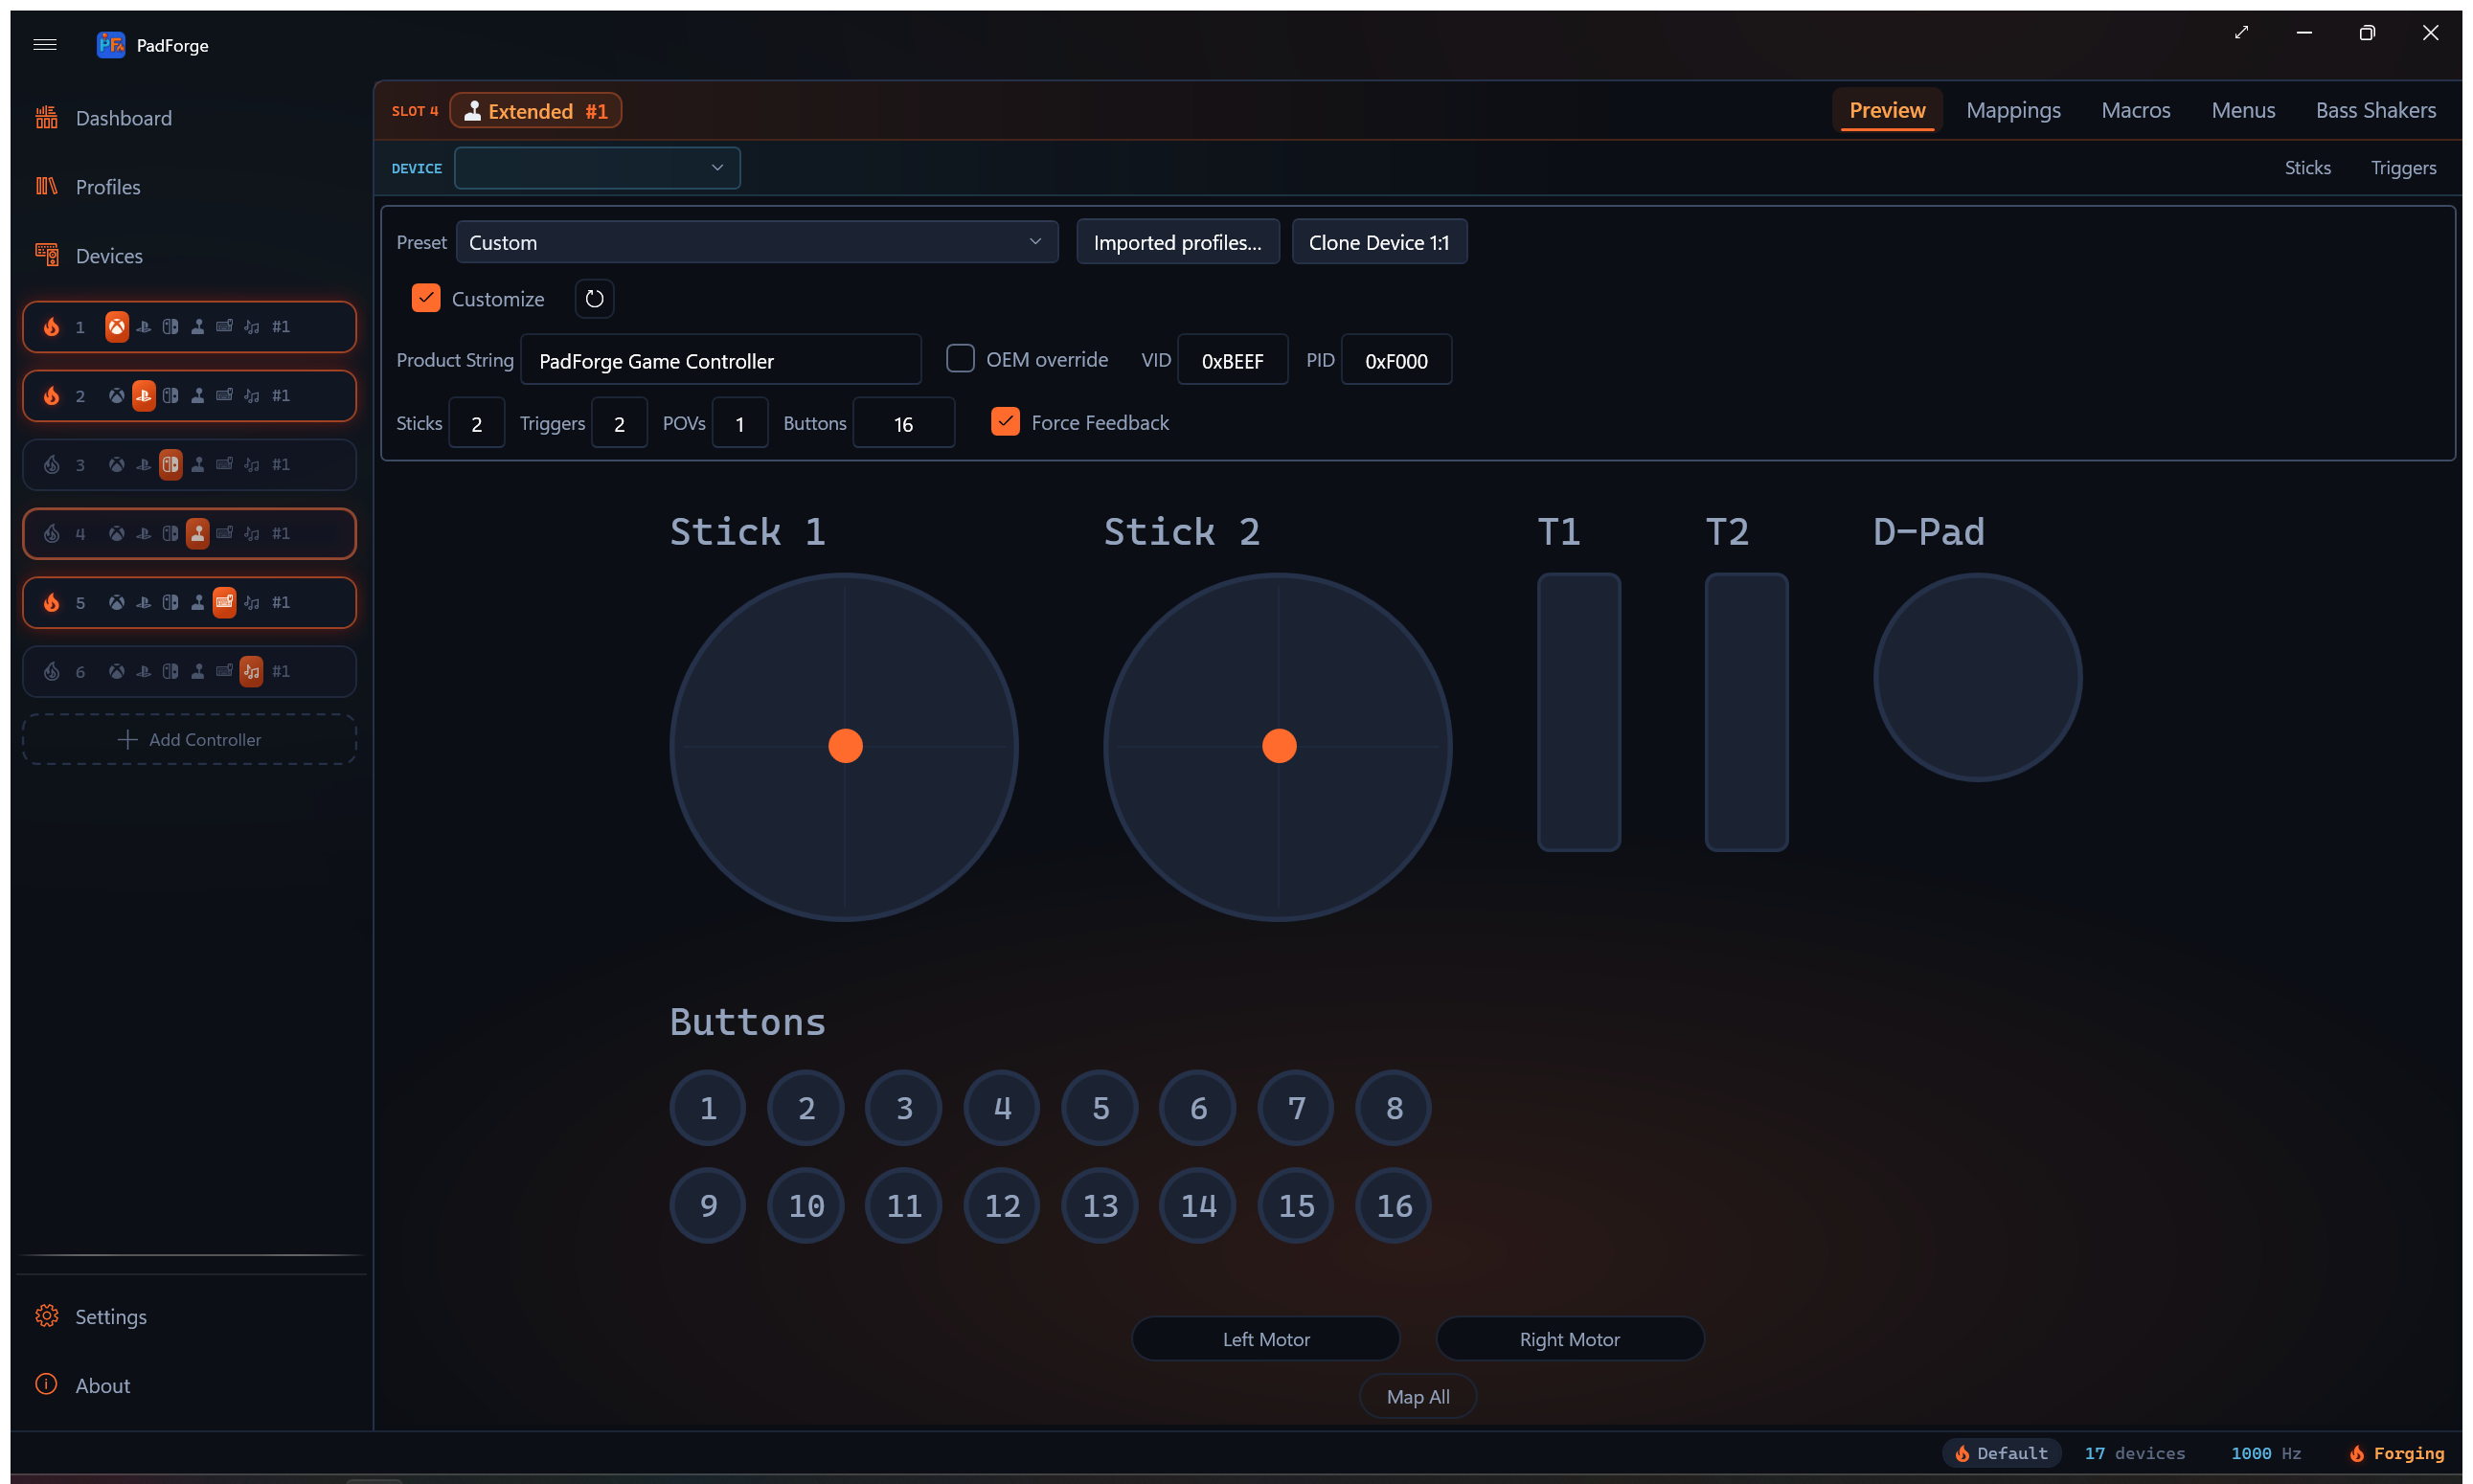
Task: Disable the Force Feedback checkbox
Action: 1006,422
